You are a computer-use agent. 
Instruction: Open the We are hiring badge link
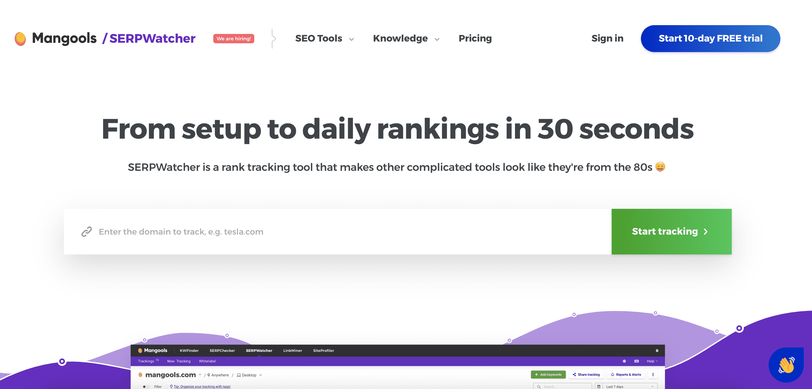coord(233,38)
